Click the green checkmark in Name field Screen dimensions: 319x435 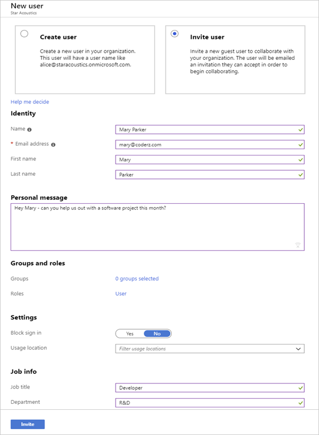(x=300, y=130)
